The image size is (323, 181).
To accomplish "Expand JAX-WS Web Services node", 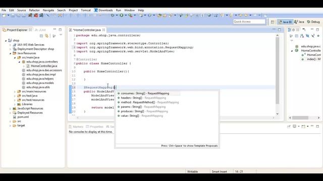I will pyautogui.click(x=10, y=45).
